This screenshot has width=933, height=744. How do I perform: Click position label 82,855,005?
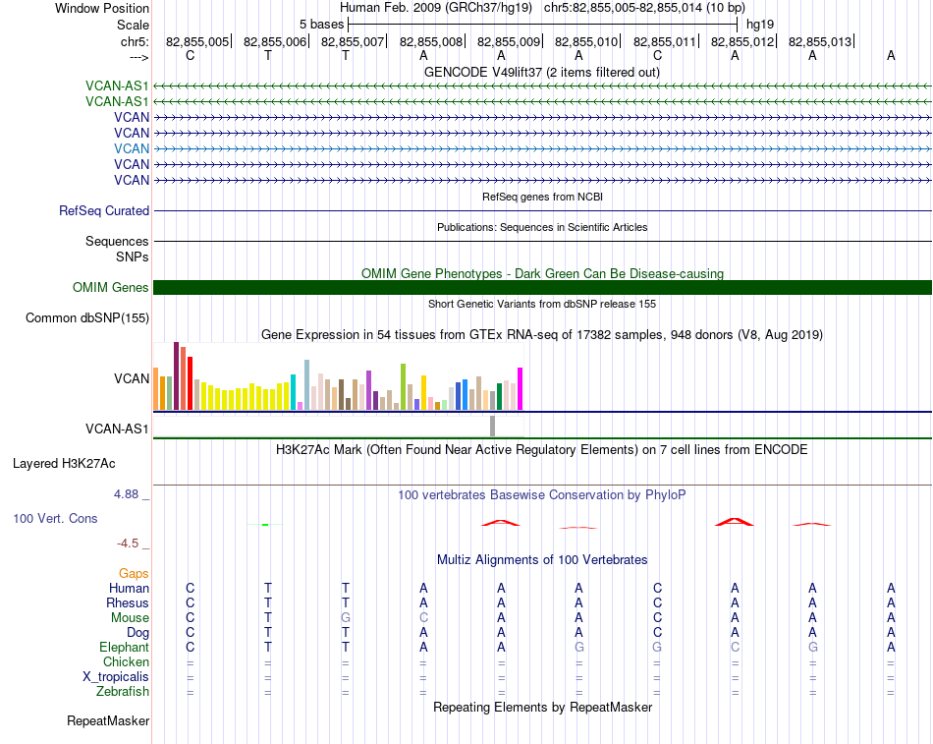pos(197,41)
